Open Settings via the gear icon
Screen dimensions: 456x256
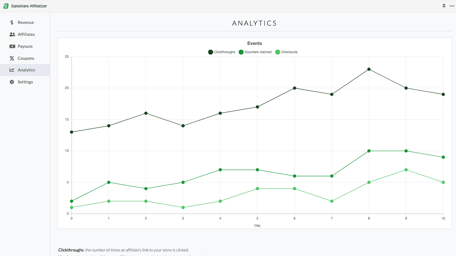(12, 82)
